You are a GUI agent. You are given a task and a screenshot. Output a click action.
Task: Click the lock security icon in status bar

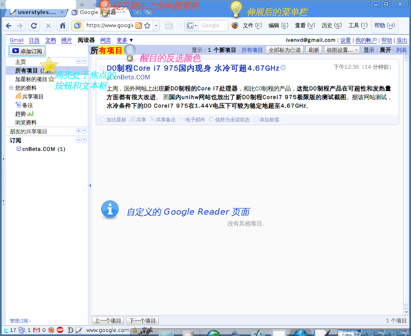135,330
